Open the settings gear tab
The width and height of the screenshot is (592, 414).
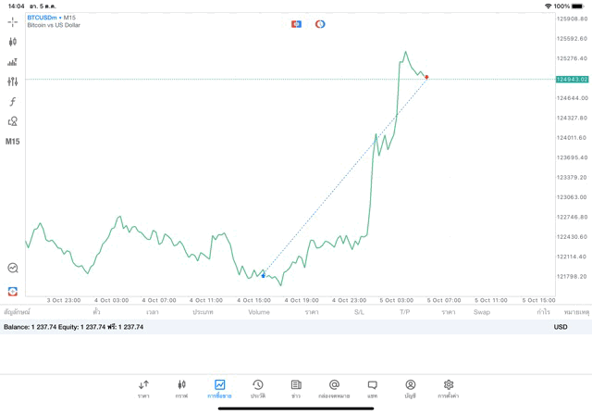click(449, 389)
